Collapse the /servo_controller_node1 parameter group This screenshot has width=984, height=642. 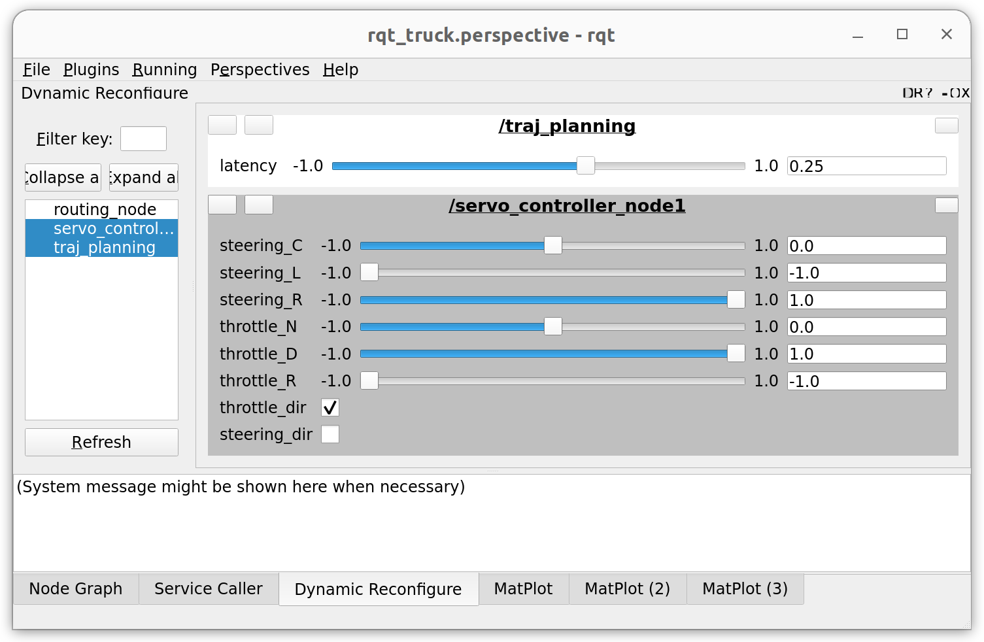tap(222, 205)
